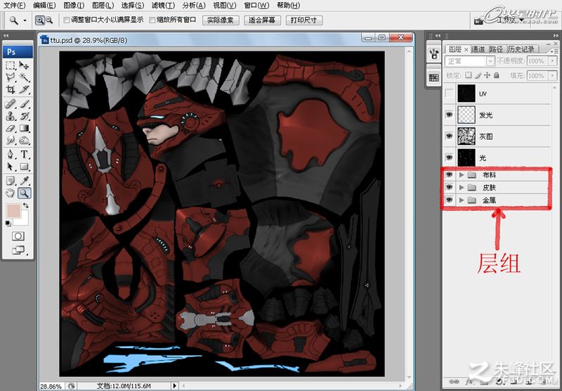Image resolution: width=562 pixels, height=391 pixels.
Task: Select the Zoom tool in toolbox
Action: click(x=24, y=193)
